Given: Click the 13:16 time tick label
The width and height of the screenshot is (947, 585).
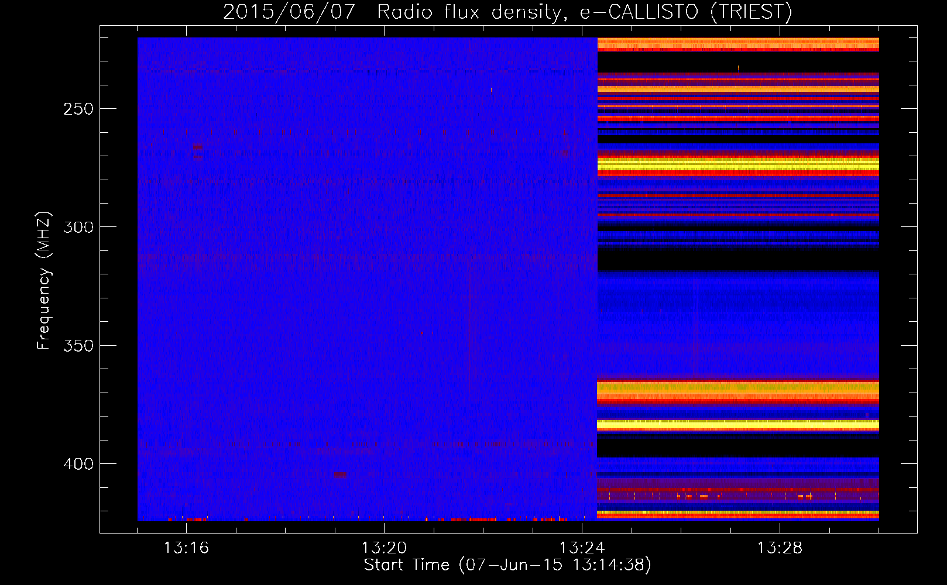Looking at the screenshot, I should (186, 548).
